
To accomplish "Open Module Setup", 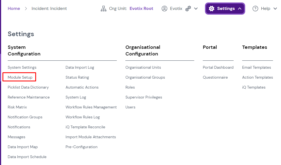I will [x=20, y=77].
